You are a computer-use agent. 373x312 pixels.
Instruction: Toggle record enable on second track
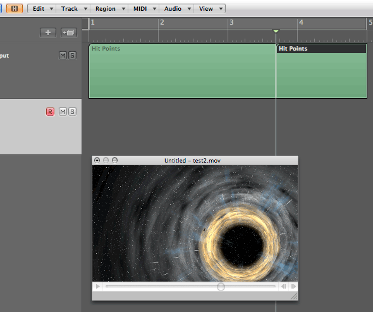(50, 112)
